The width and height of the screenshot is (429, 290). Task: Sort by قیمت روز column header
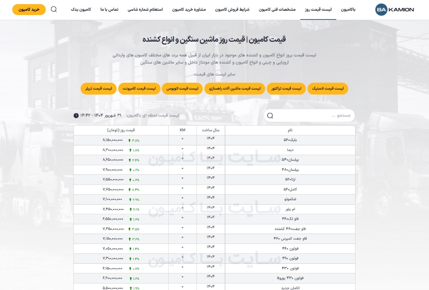tap(121, 130)
